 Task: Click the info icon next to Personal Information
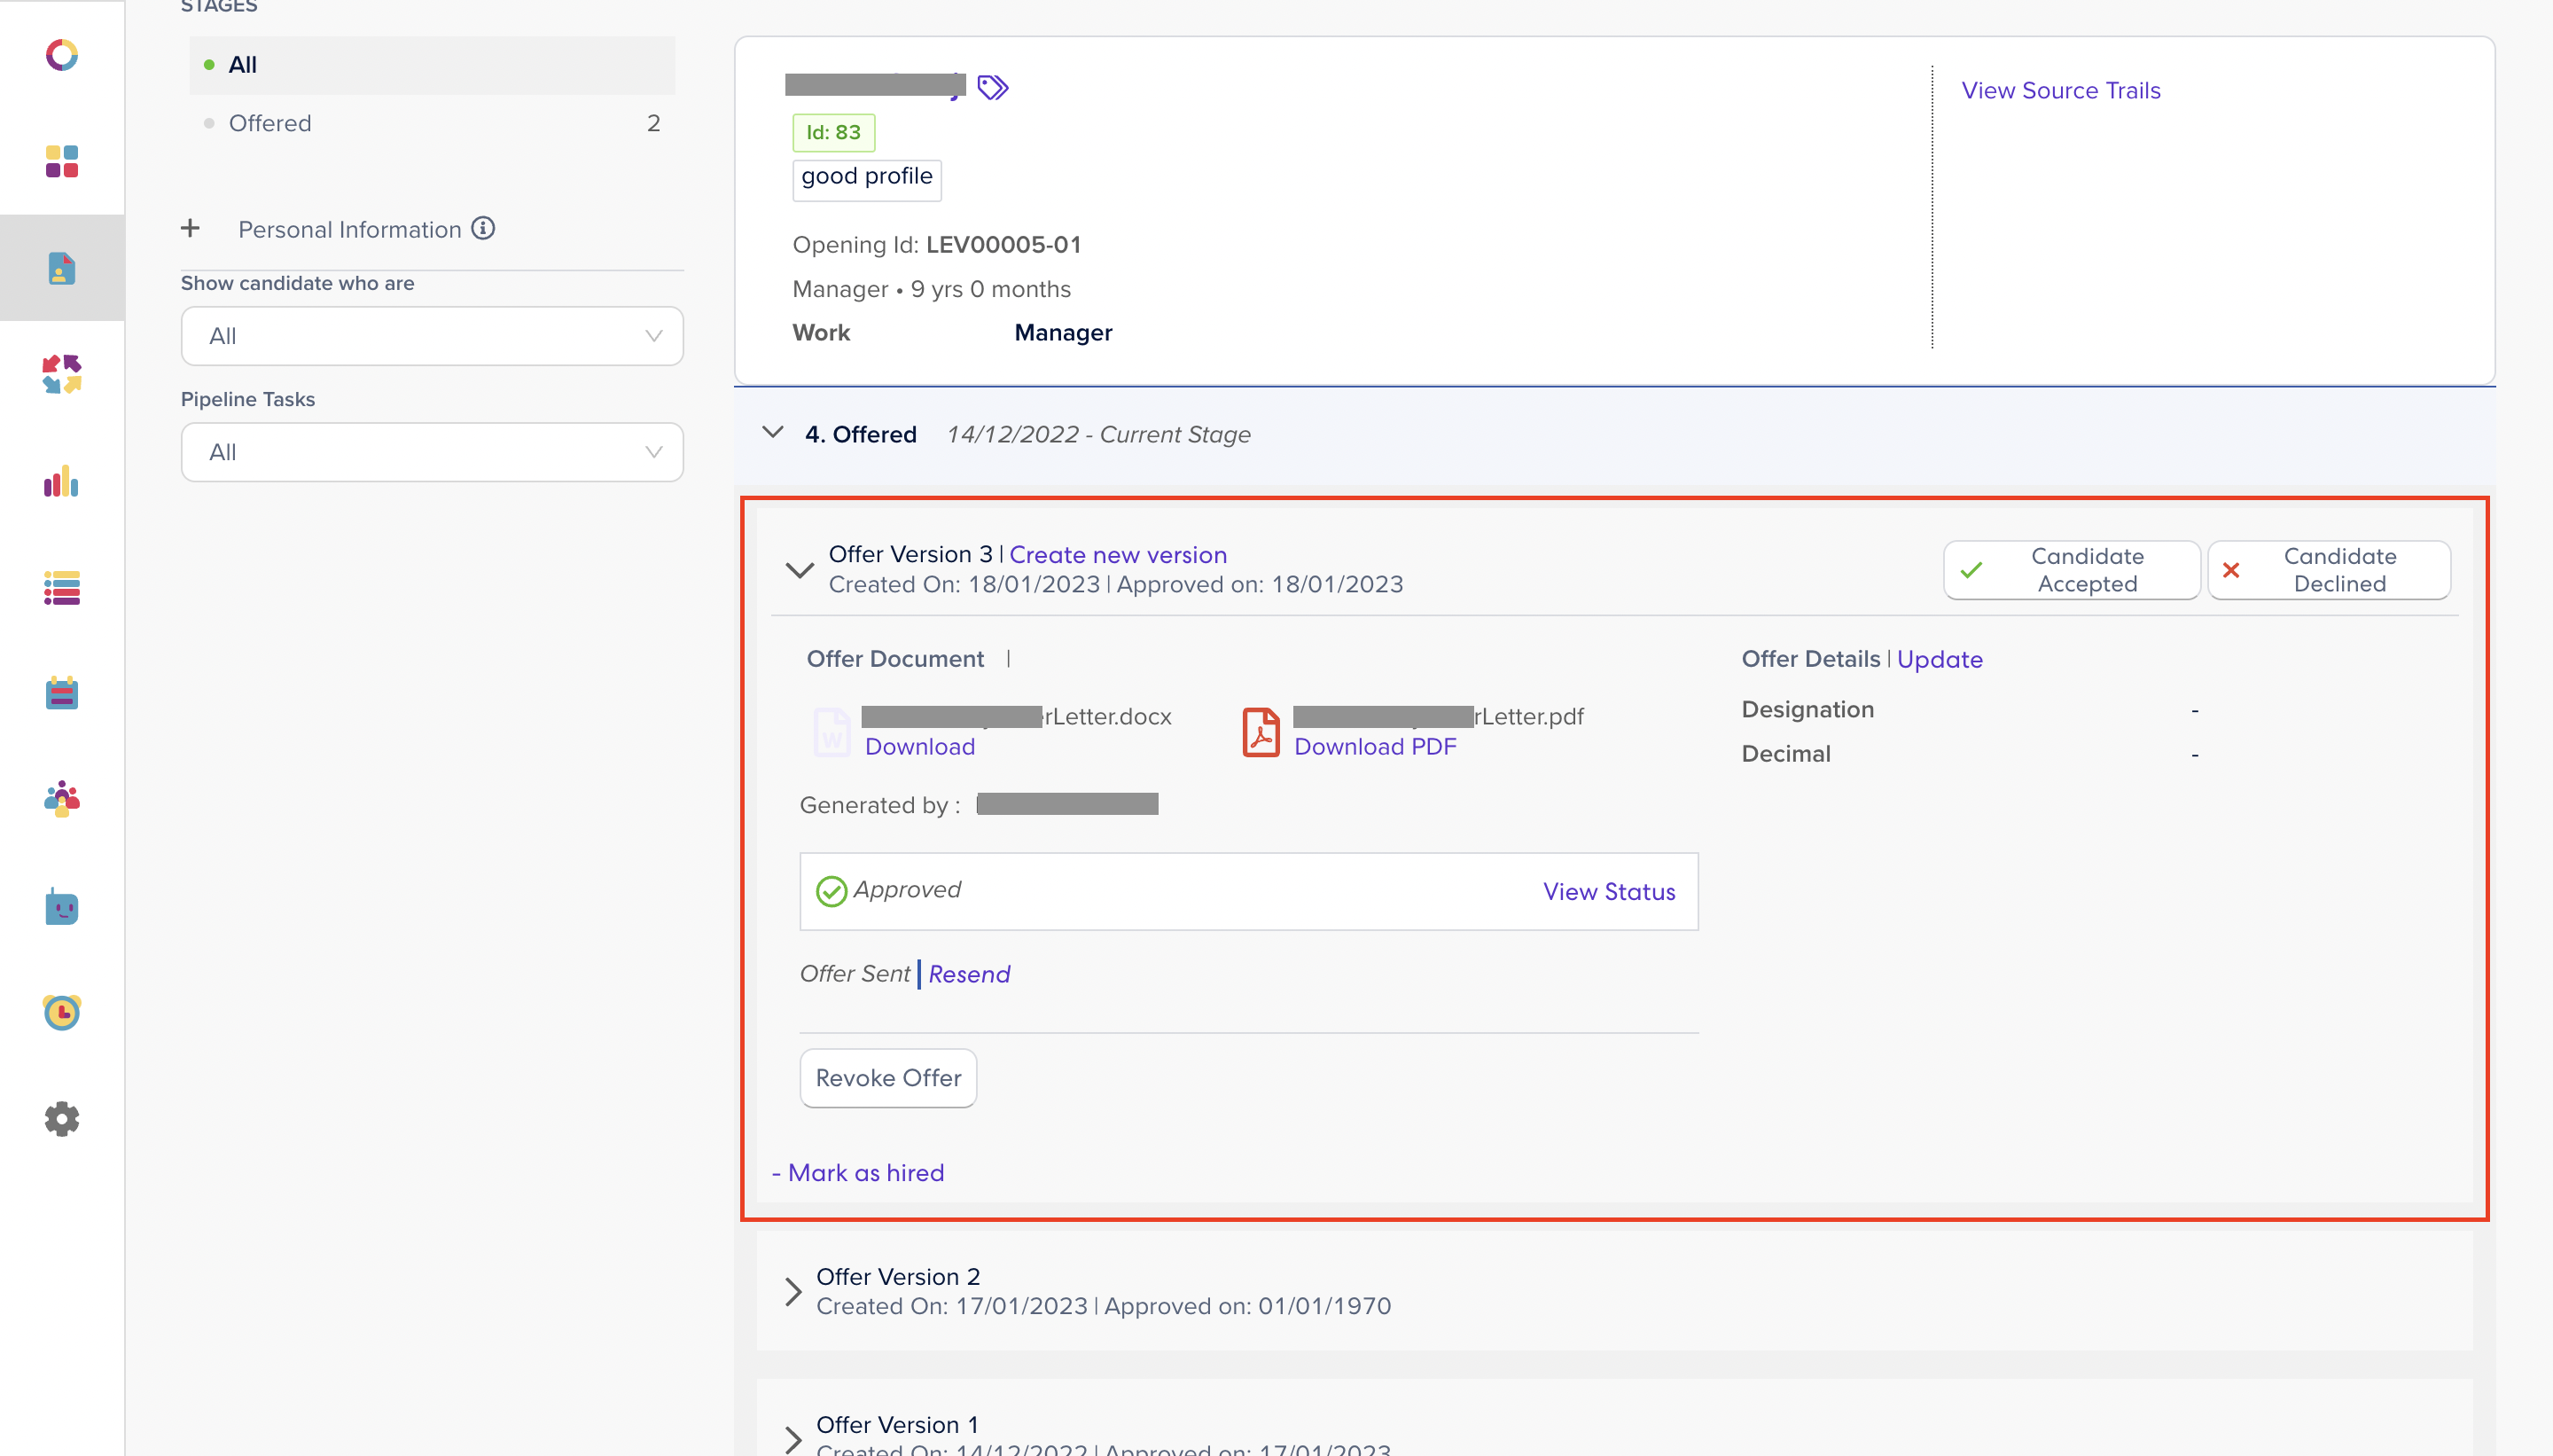[484, 229]
